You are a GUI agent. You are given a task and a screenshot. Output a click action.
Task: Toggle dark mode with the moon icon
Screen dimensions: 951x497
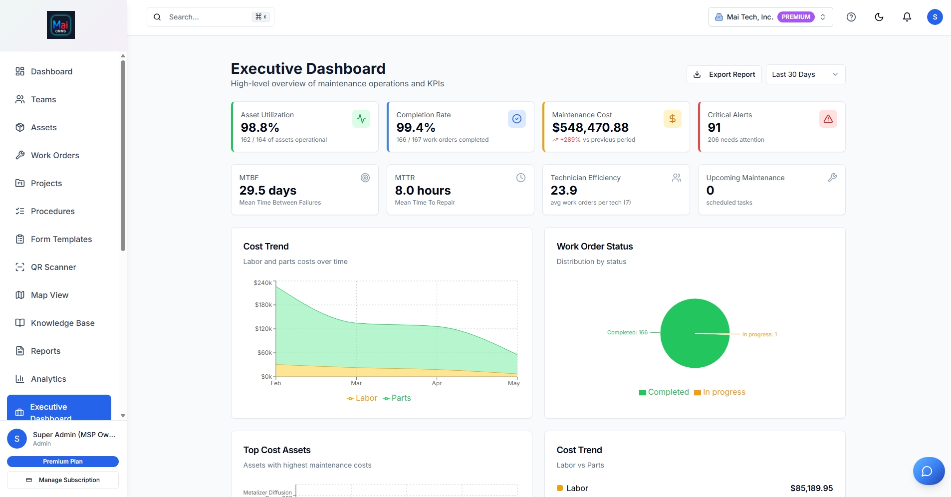879,16
